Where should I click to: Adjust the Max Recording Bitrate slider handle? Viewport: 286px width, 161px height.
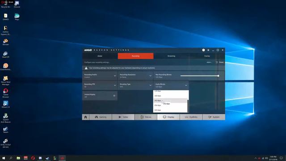tap(218, 76)
